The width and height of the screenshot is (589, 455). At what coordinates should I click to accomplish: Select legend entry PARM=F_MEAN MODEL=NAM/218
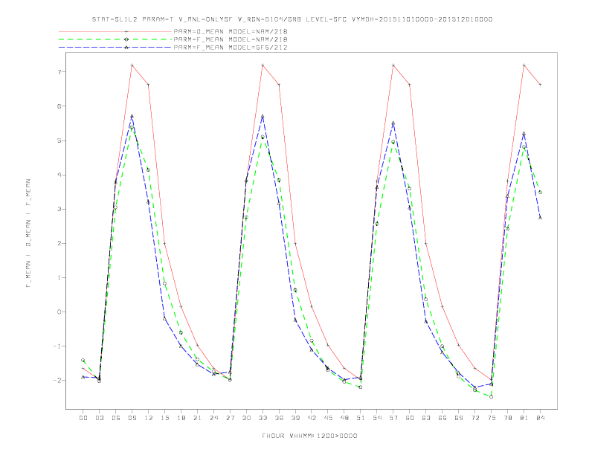[x=231, y=39]
